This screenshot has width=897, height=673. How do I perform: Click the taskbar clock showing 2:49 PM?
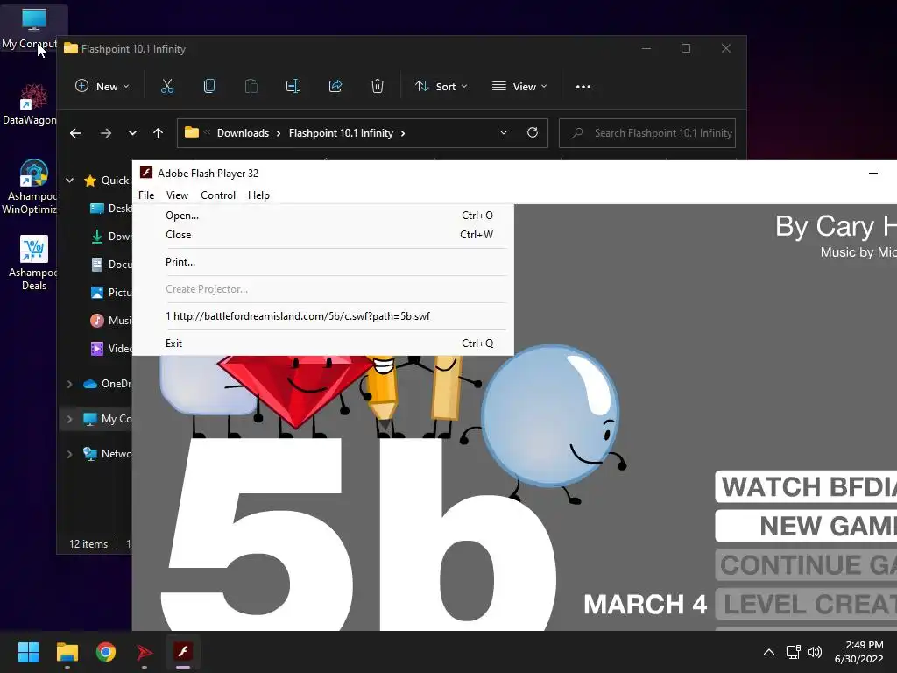(858, 652)
